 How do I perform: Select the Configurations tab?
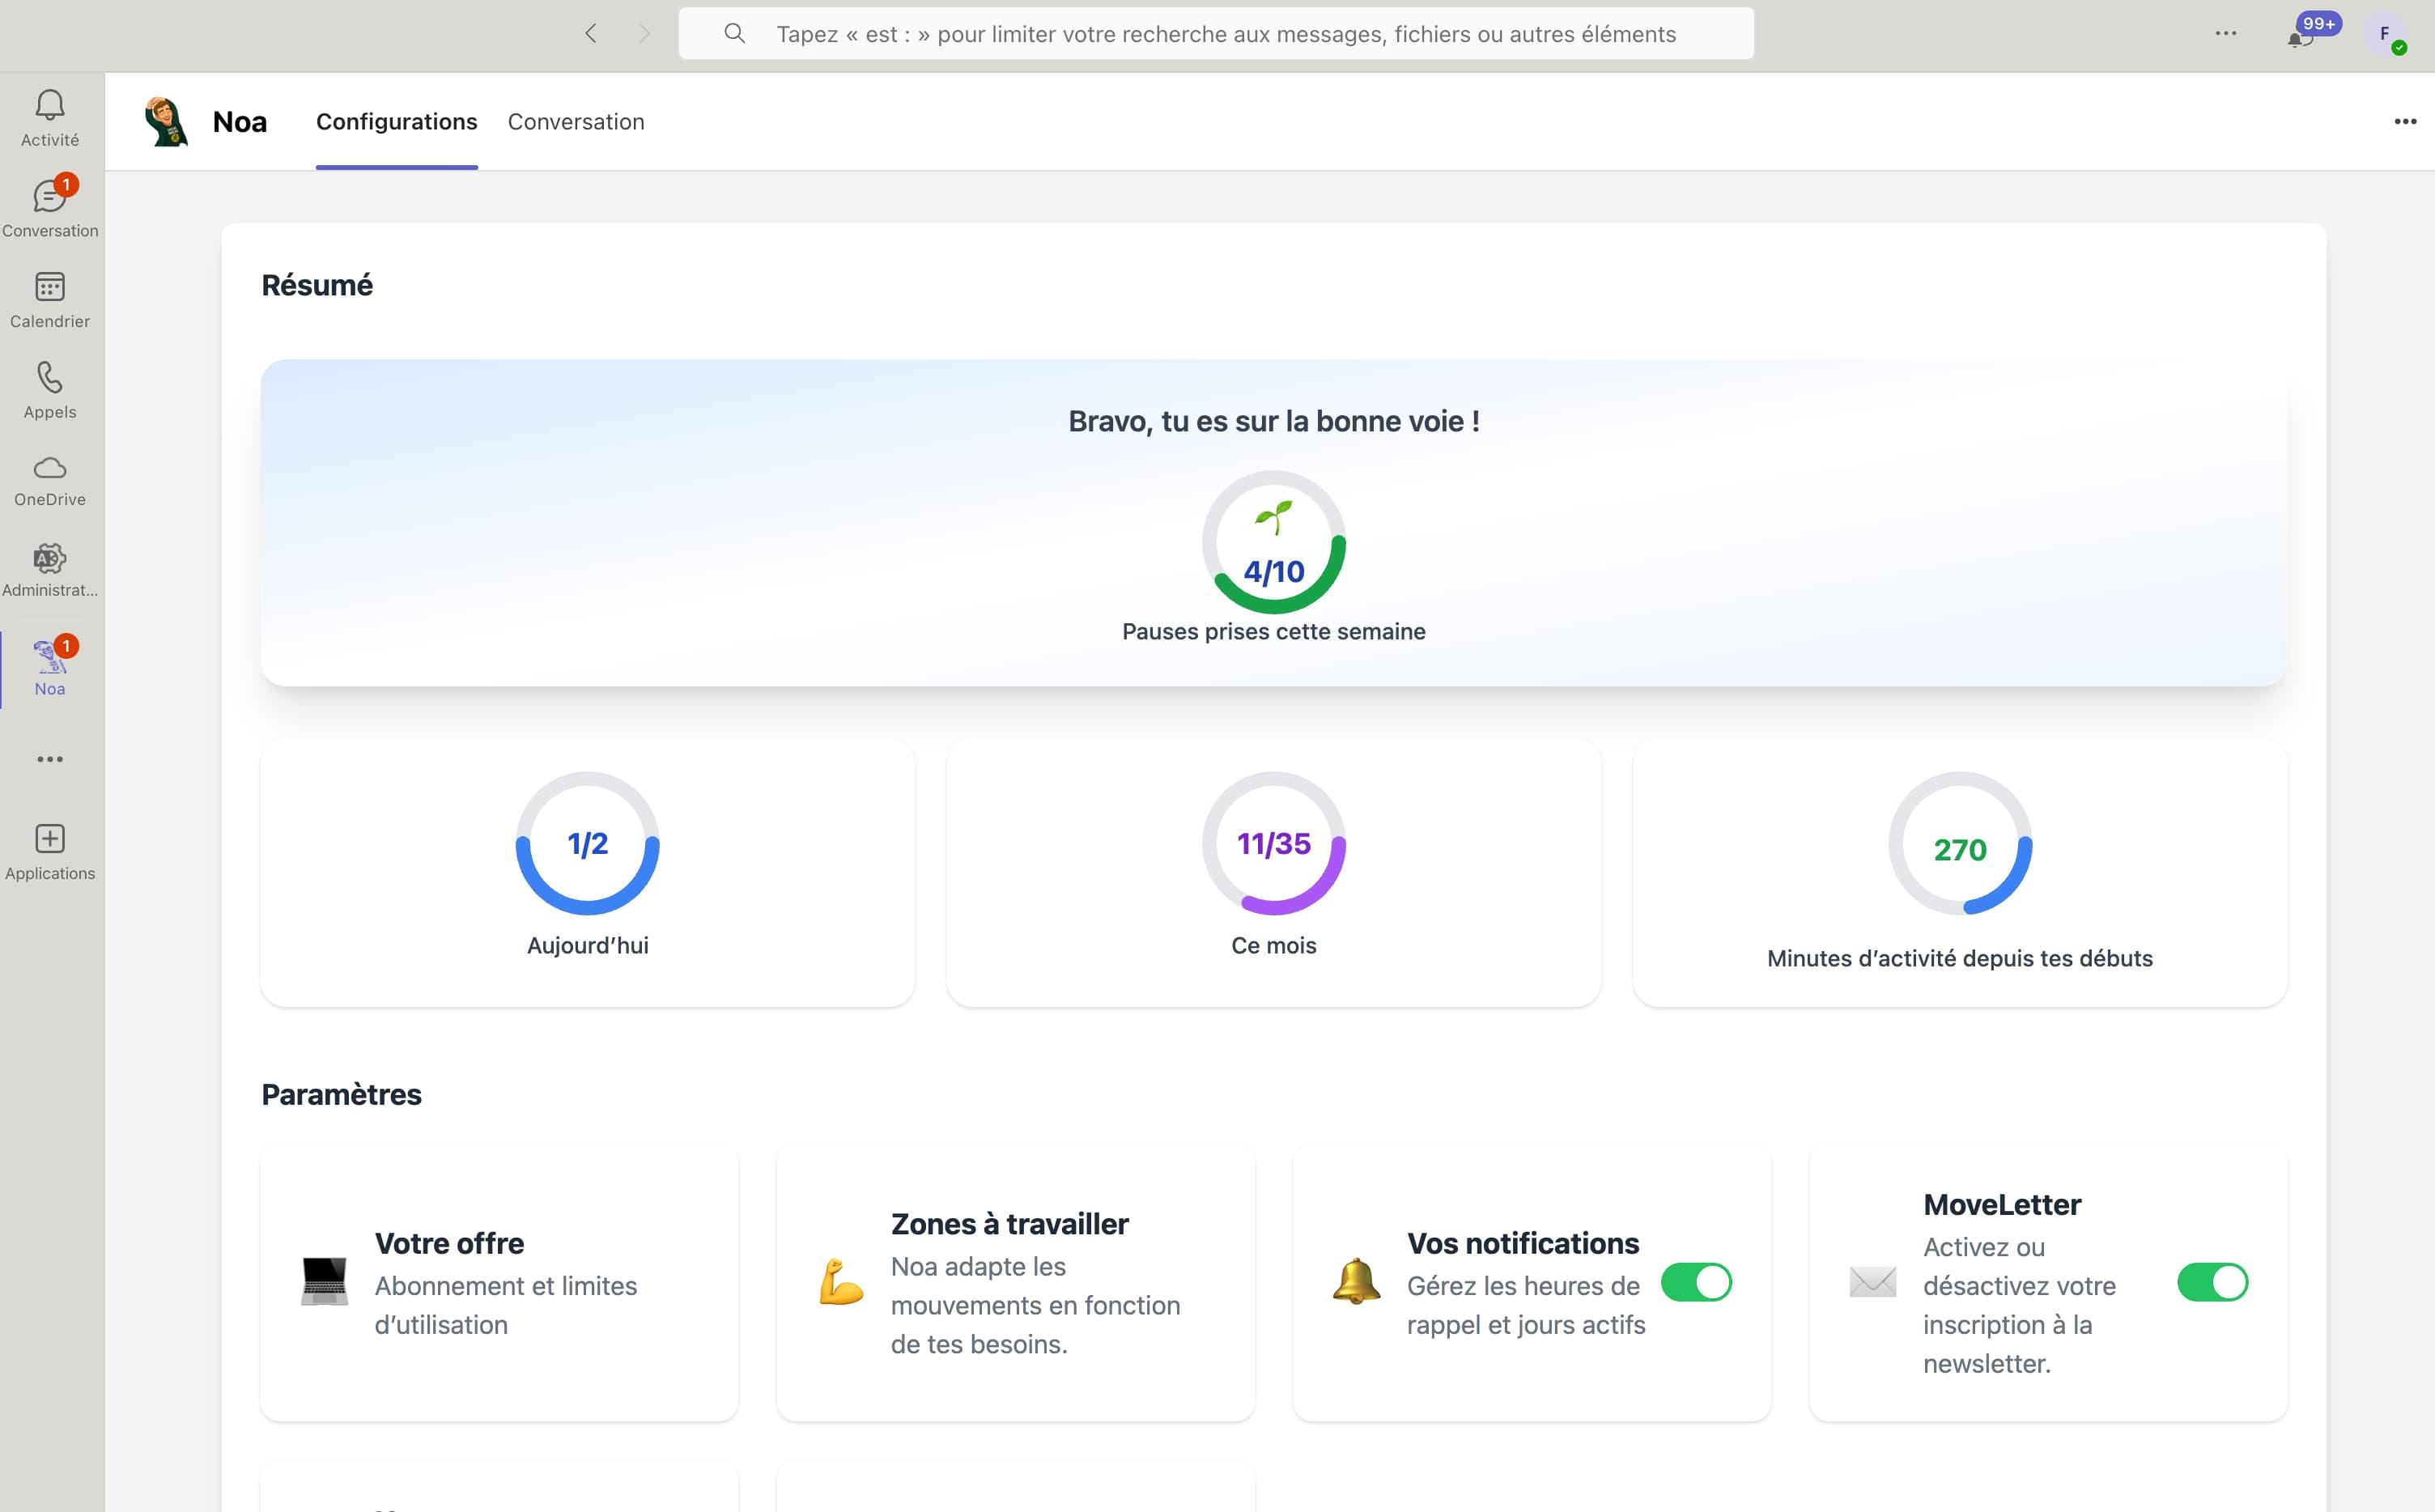click(396, 122)
